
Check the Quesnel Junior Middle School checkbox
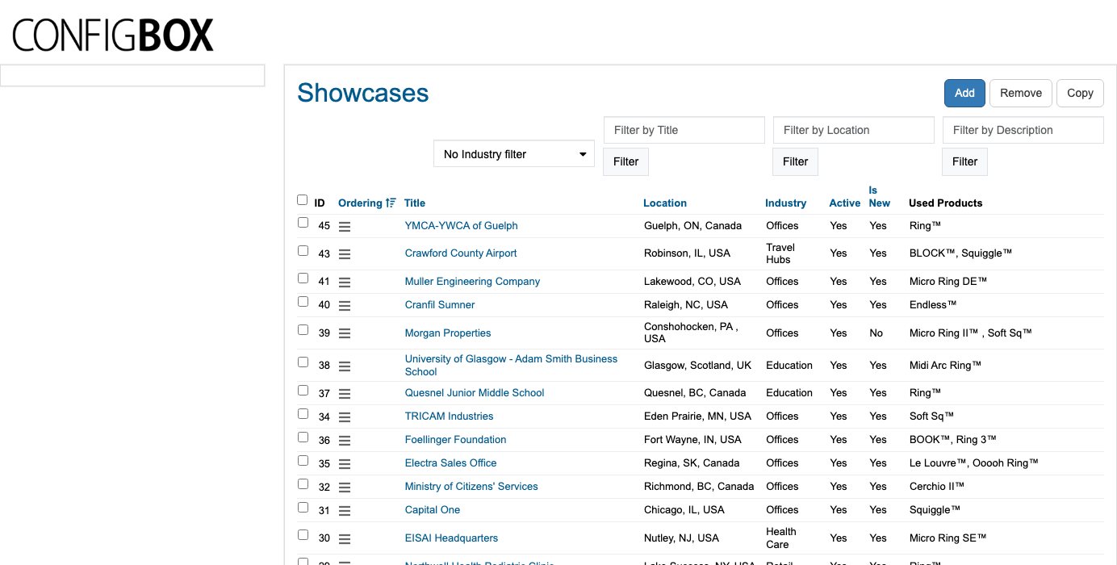pos(303,390)
